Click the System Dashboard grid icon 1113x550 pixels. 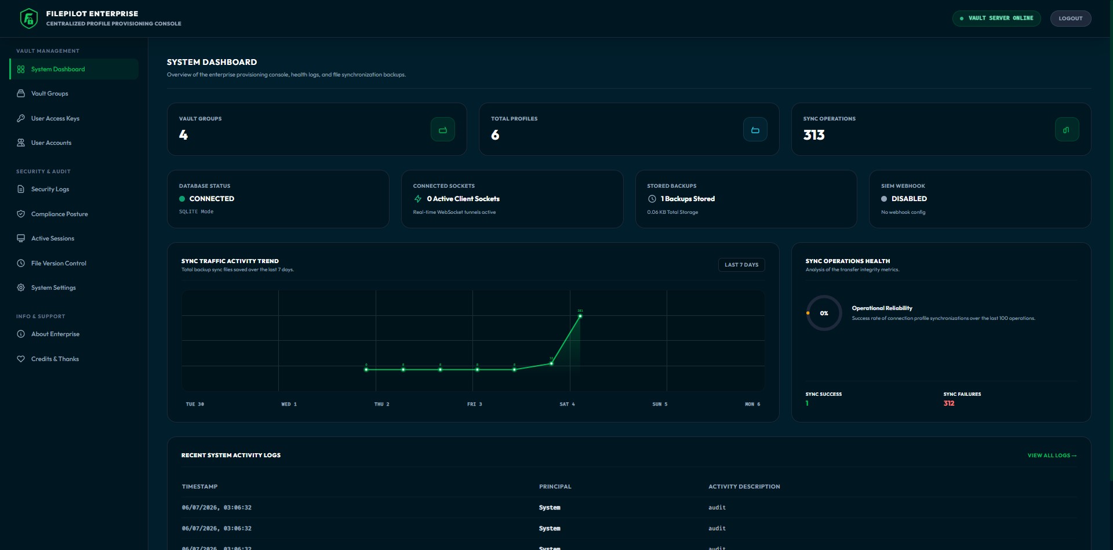[x=21, y=69]
